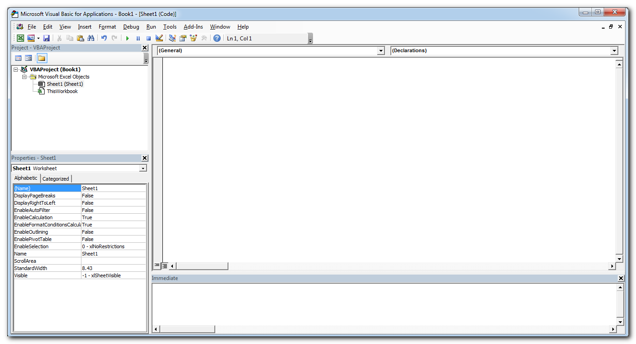Open the Edit menu

tap(48, 27)
